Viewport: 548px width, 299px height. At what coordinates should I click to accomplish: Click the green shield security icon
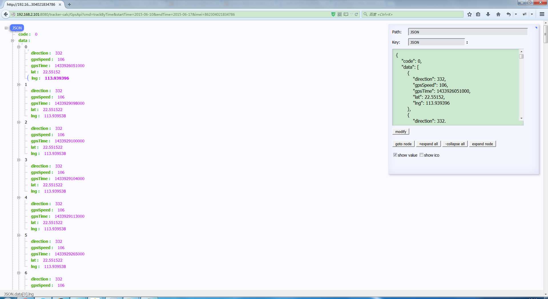coord(333,14)
